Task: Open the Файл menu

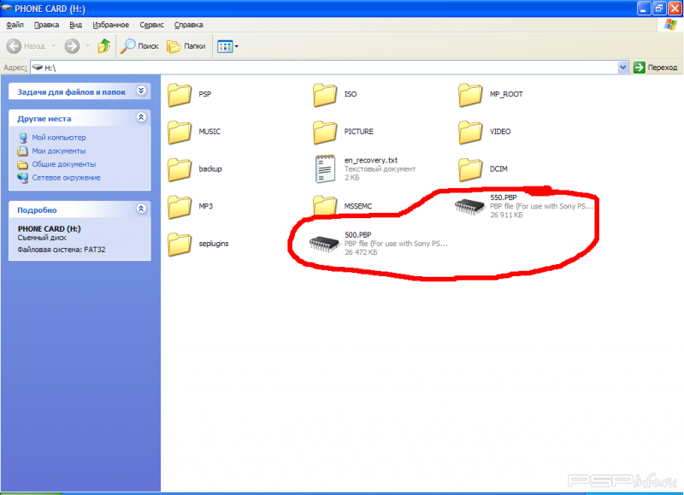Action: 15,26
